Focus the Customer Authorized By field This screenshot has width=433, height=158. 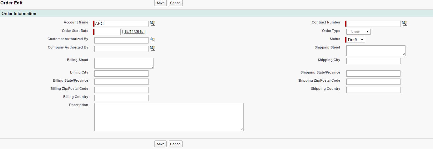click(121, 40)
